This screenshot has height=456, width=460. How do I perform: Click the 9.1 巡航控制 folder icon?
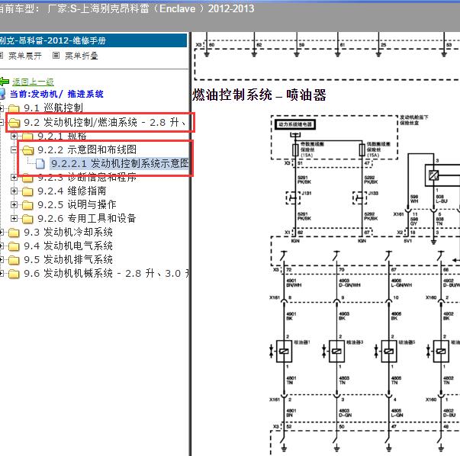(x=14, y=109)
